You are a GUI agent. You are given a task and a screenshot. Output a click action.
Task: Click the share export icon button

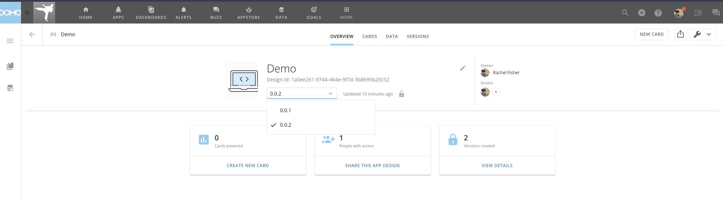click(x=681, y=34)
